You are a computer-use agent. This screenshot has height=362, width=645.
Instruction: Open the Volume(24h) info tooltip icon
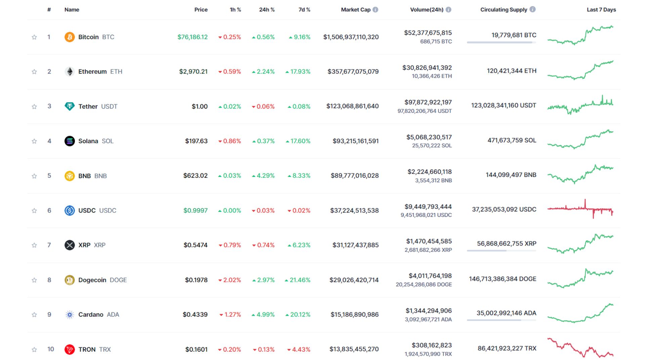click(448, 9)
